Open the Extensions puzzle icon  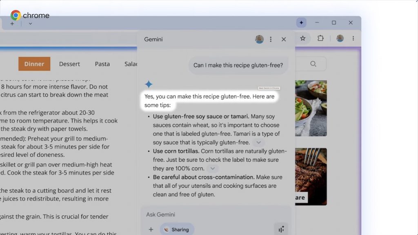click(320, 38)
